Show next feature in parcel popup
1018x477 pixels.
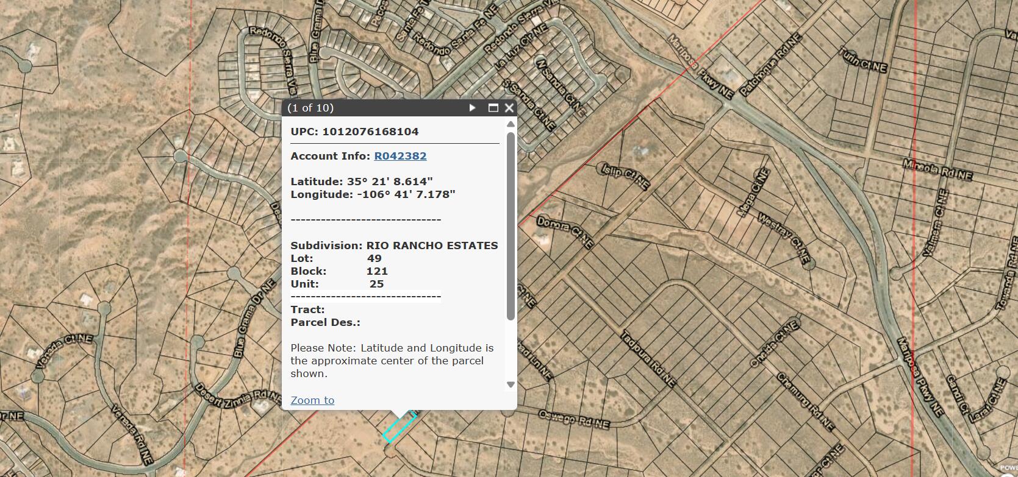[x=472, y=108]
